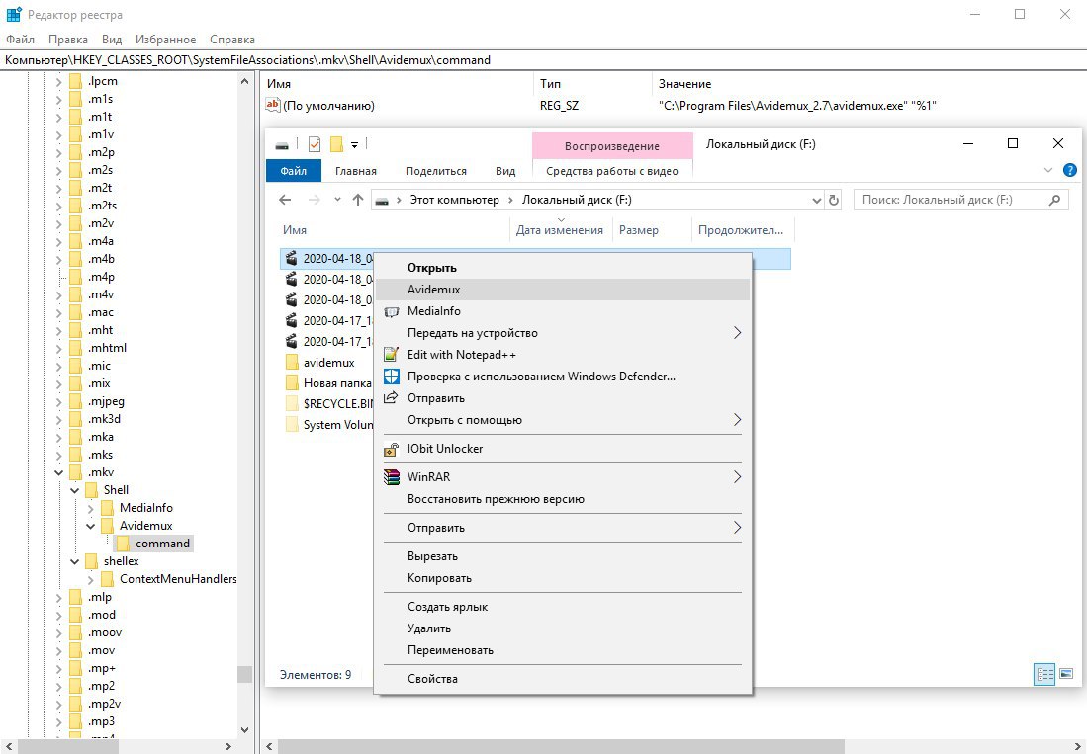Click the search magnifier icon in Explorer

(1054, 200)
